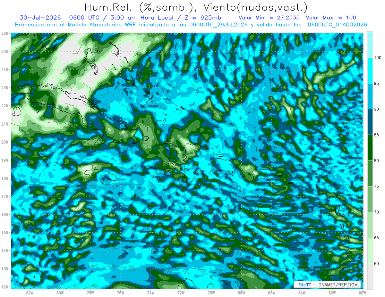Click the '76W' longitude label

[121, 293]
